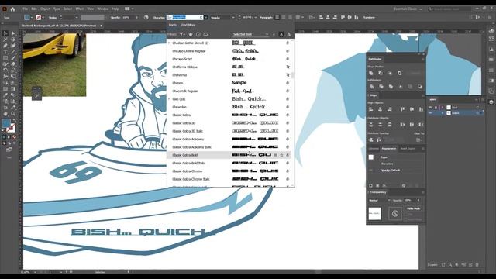Switch to the Asset Export tab
The width and height of the screenshot is (496, 279).
[408, 148]
